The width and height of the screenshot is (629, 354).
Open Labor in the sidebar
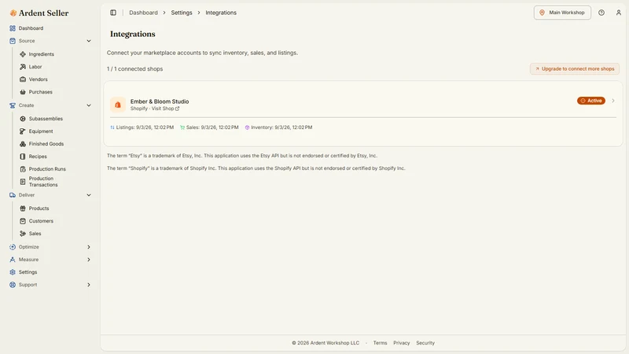tap(35, 67)
